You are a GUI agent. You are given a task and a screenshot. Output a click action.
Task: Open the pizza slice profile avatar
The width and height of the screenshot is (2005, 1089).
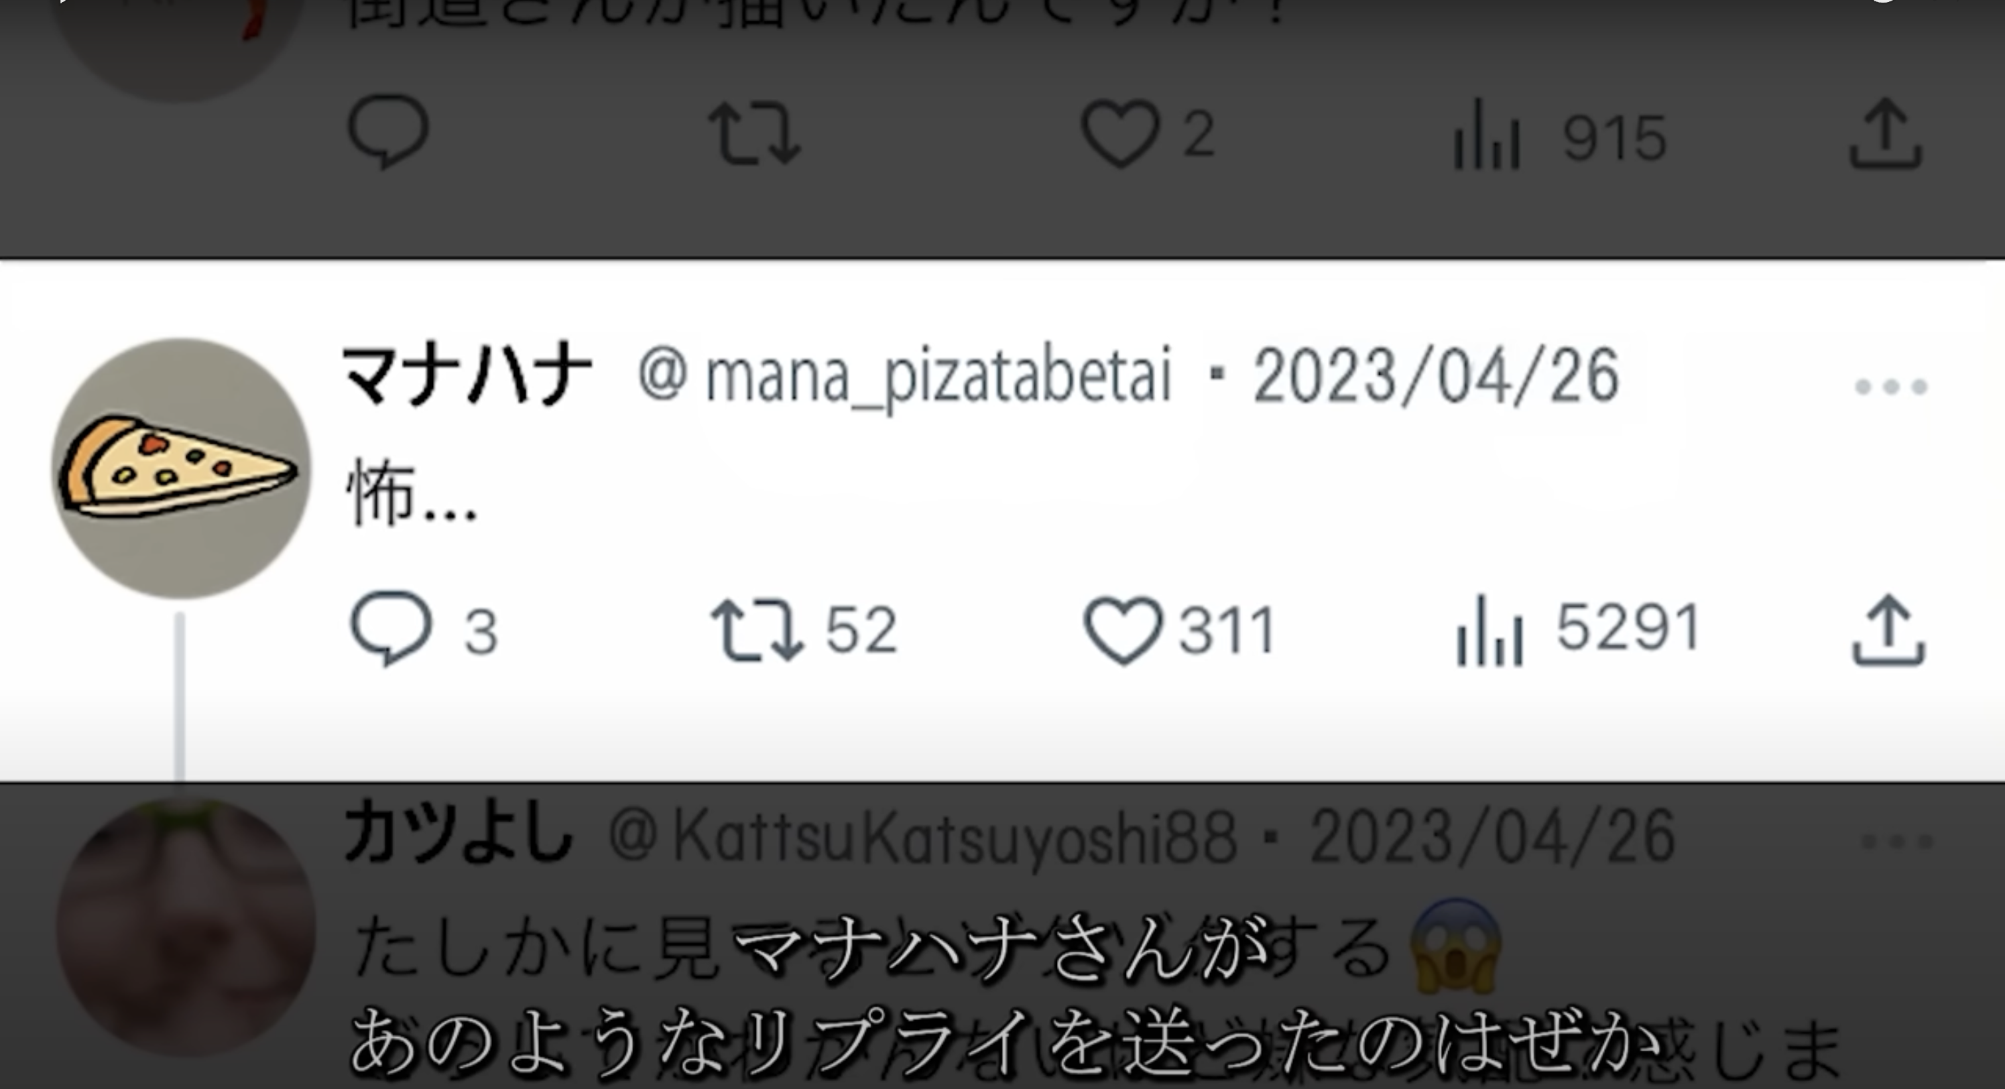tap(180, 468)
